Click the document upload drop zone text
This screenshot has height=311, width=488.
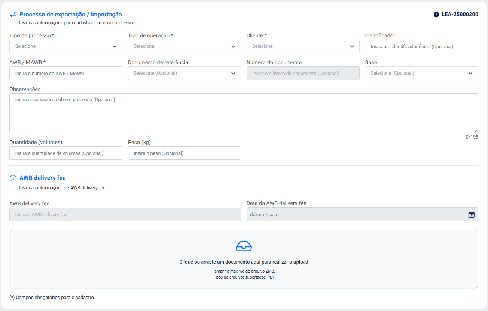click(x=244, y=262)
